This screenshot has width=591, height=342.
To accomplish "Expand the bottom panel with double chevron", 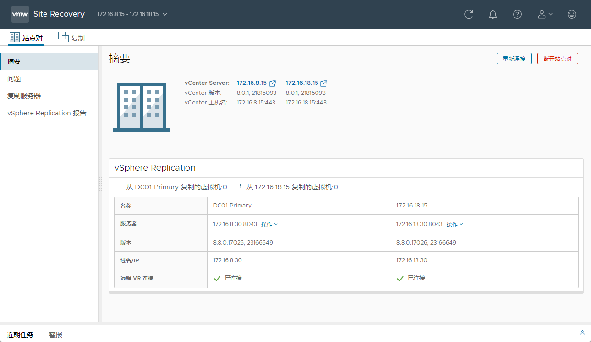I will tap(582, 332).
